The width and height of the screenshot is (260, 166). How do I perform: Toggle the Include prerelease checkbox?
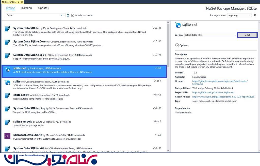coord(73,15)
